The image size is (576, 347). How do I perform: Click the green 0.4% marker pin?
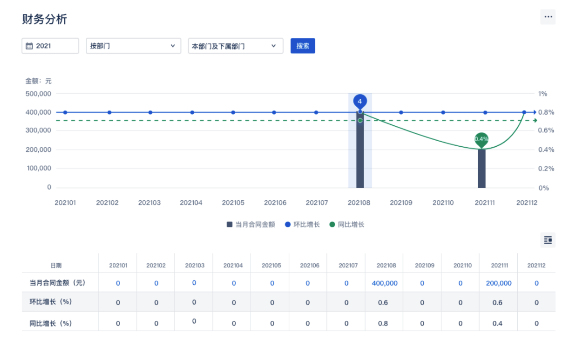481,140
